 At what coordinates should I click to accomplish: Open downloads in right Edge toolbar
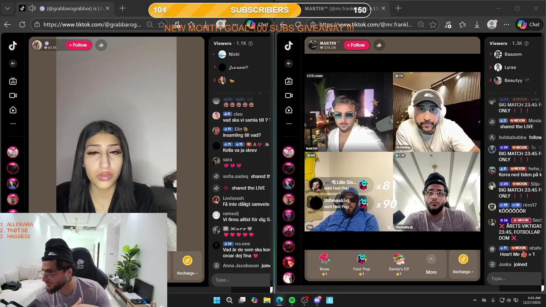click(477, 25)
